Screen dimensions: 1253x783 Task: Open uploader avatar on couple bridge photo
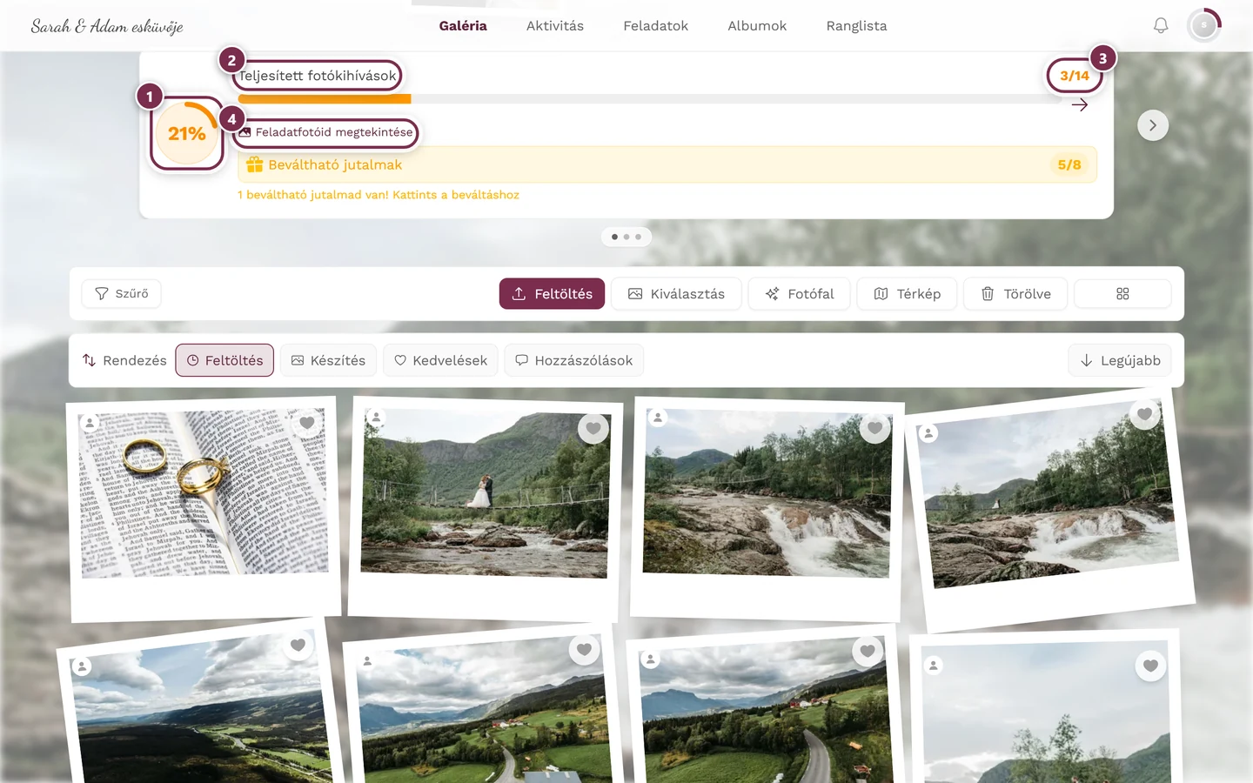coord(376,418)
